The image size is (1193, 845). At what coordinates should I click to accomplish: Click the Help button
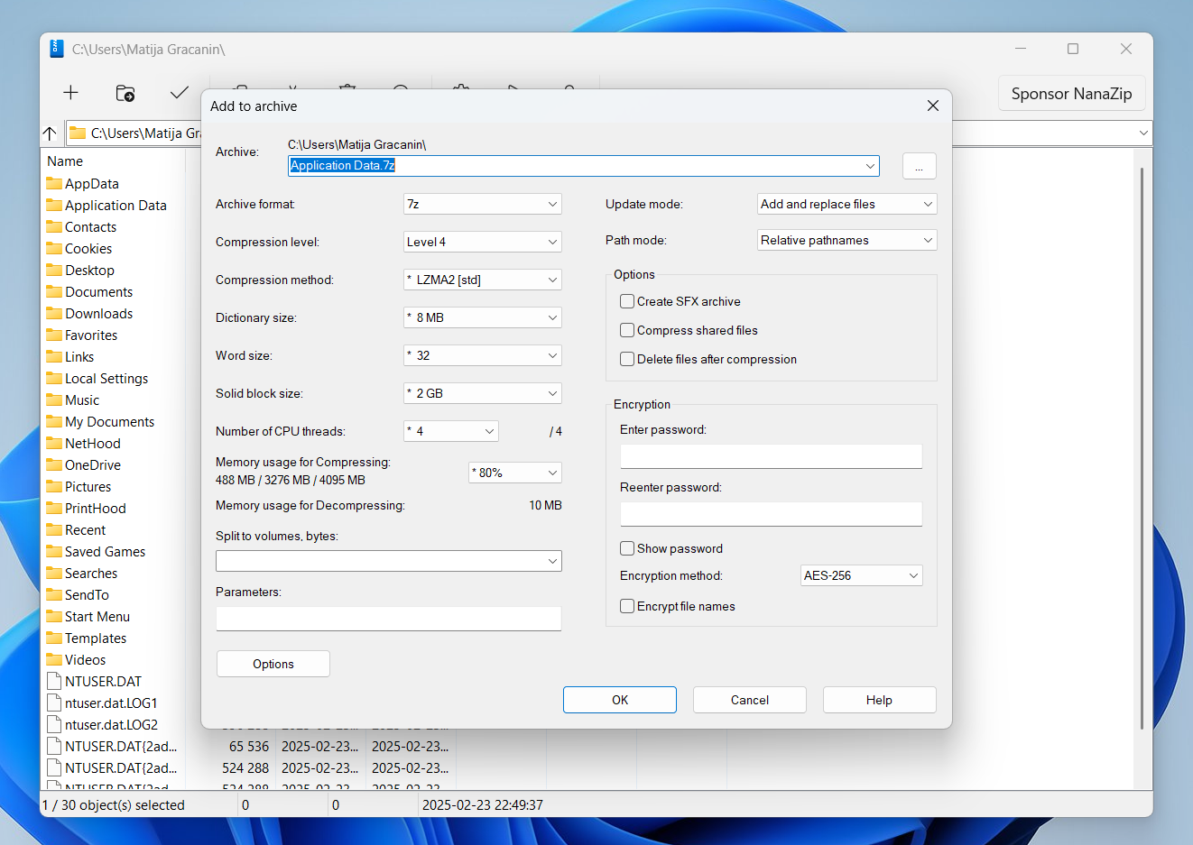(x=880, y=700)
